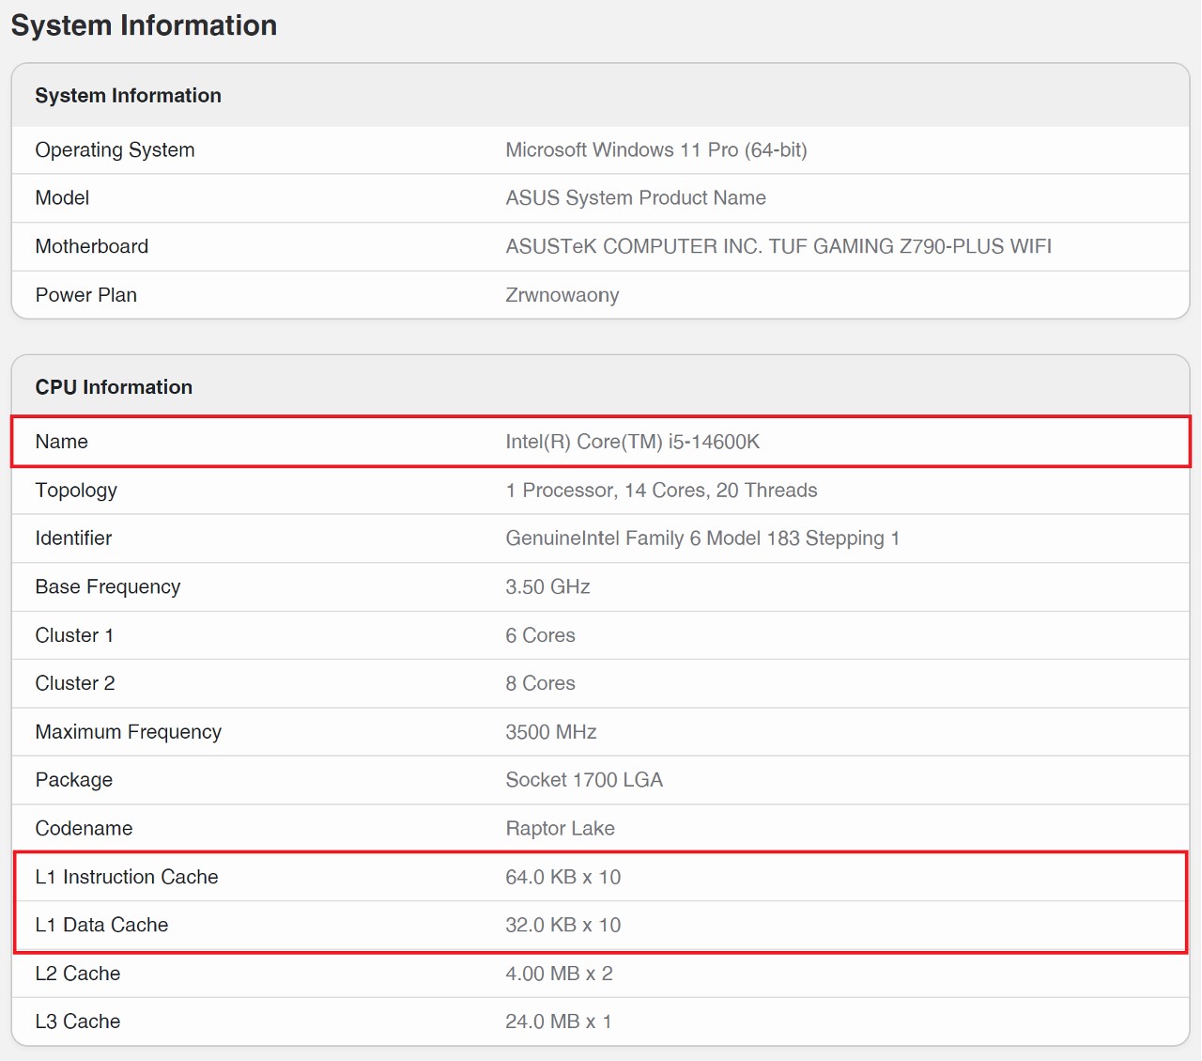Image resolution: width=1202 pixels, height=1061 pixels.
Task: Select the "24.0 MB x 1" value
Action: pos(559,1022)
